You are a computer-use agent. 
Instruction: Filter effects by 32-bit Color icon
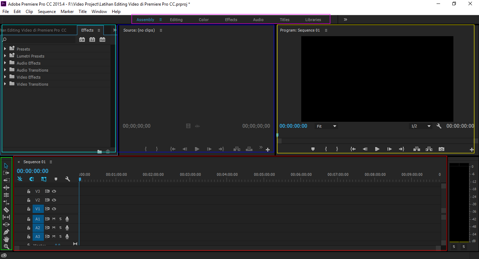pos(92,40)
